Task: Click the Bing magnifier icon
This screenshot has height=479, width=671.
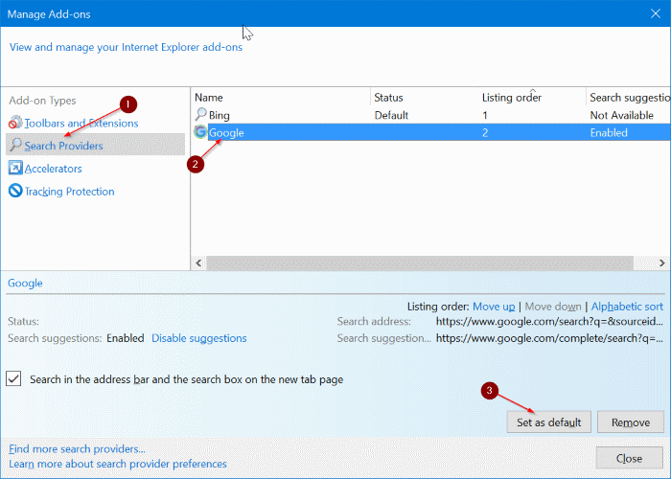Action: (200, 114)
